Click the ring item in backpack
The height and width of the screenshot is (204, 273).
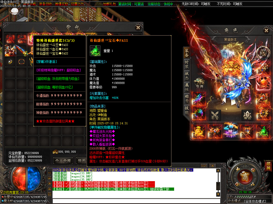[x=10, y=62]
